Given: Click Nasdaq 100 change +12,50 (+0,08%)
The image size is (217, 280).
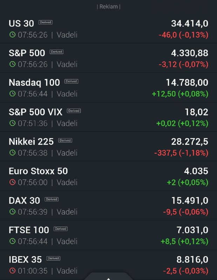Looking at the screenshot, I should click(x=180, y=94).
